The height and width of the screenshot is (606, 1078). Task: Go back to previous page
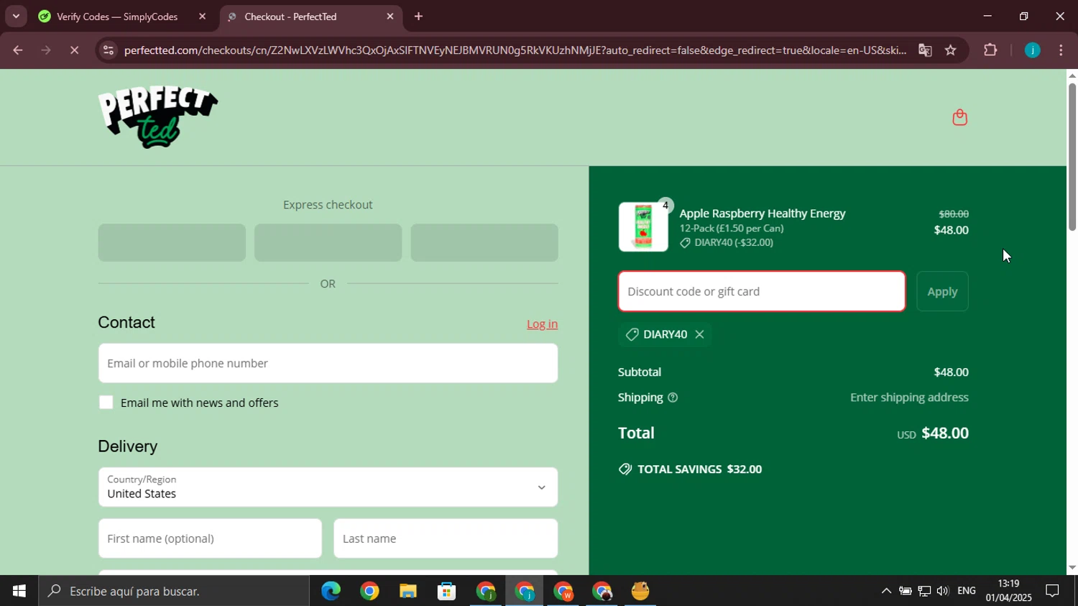click(18, 50)
